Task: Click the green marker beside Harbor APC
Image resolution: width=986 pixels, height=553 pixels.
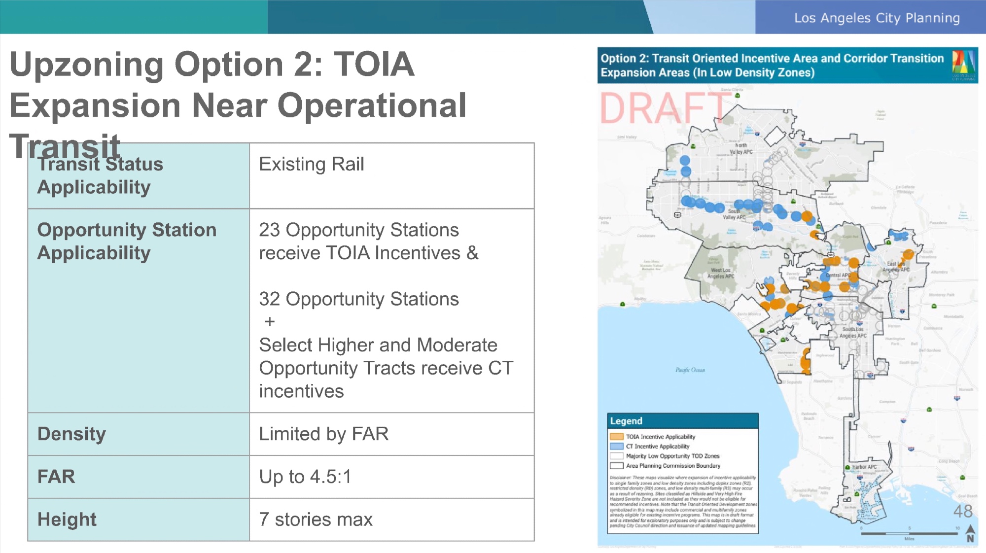Action: click(x=847, y=467)
